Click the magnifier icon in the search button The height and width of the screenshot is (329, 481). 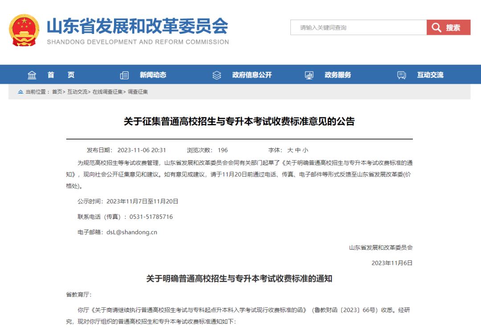[436, 28]
